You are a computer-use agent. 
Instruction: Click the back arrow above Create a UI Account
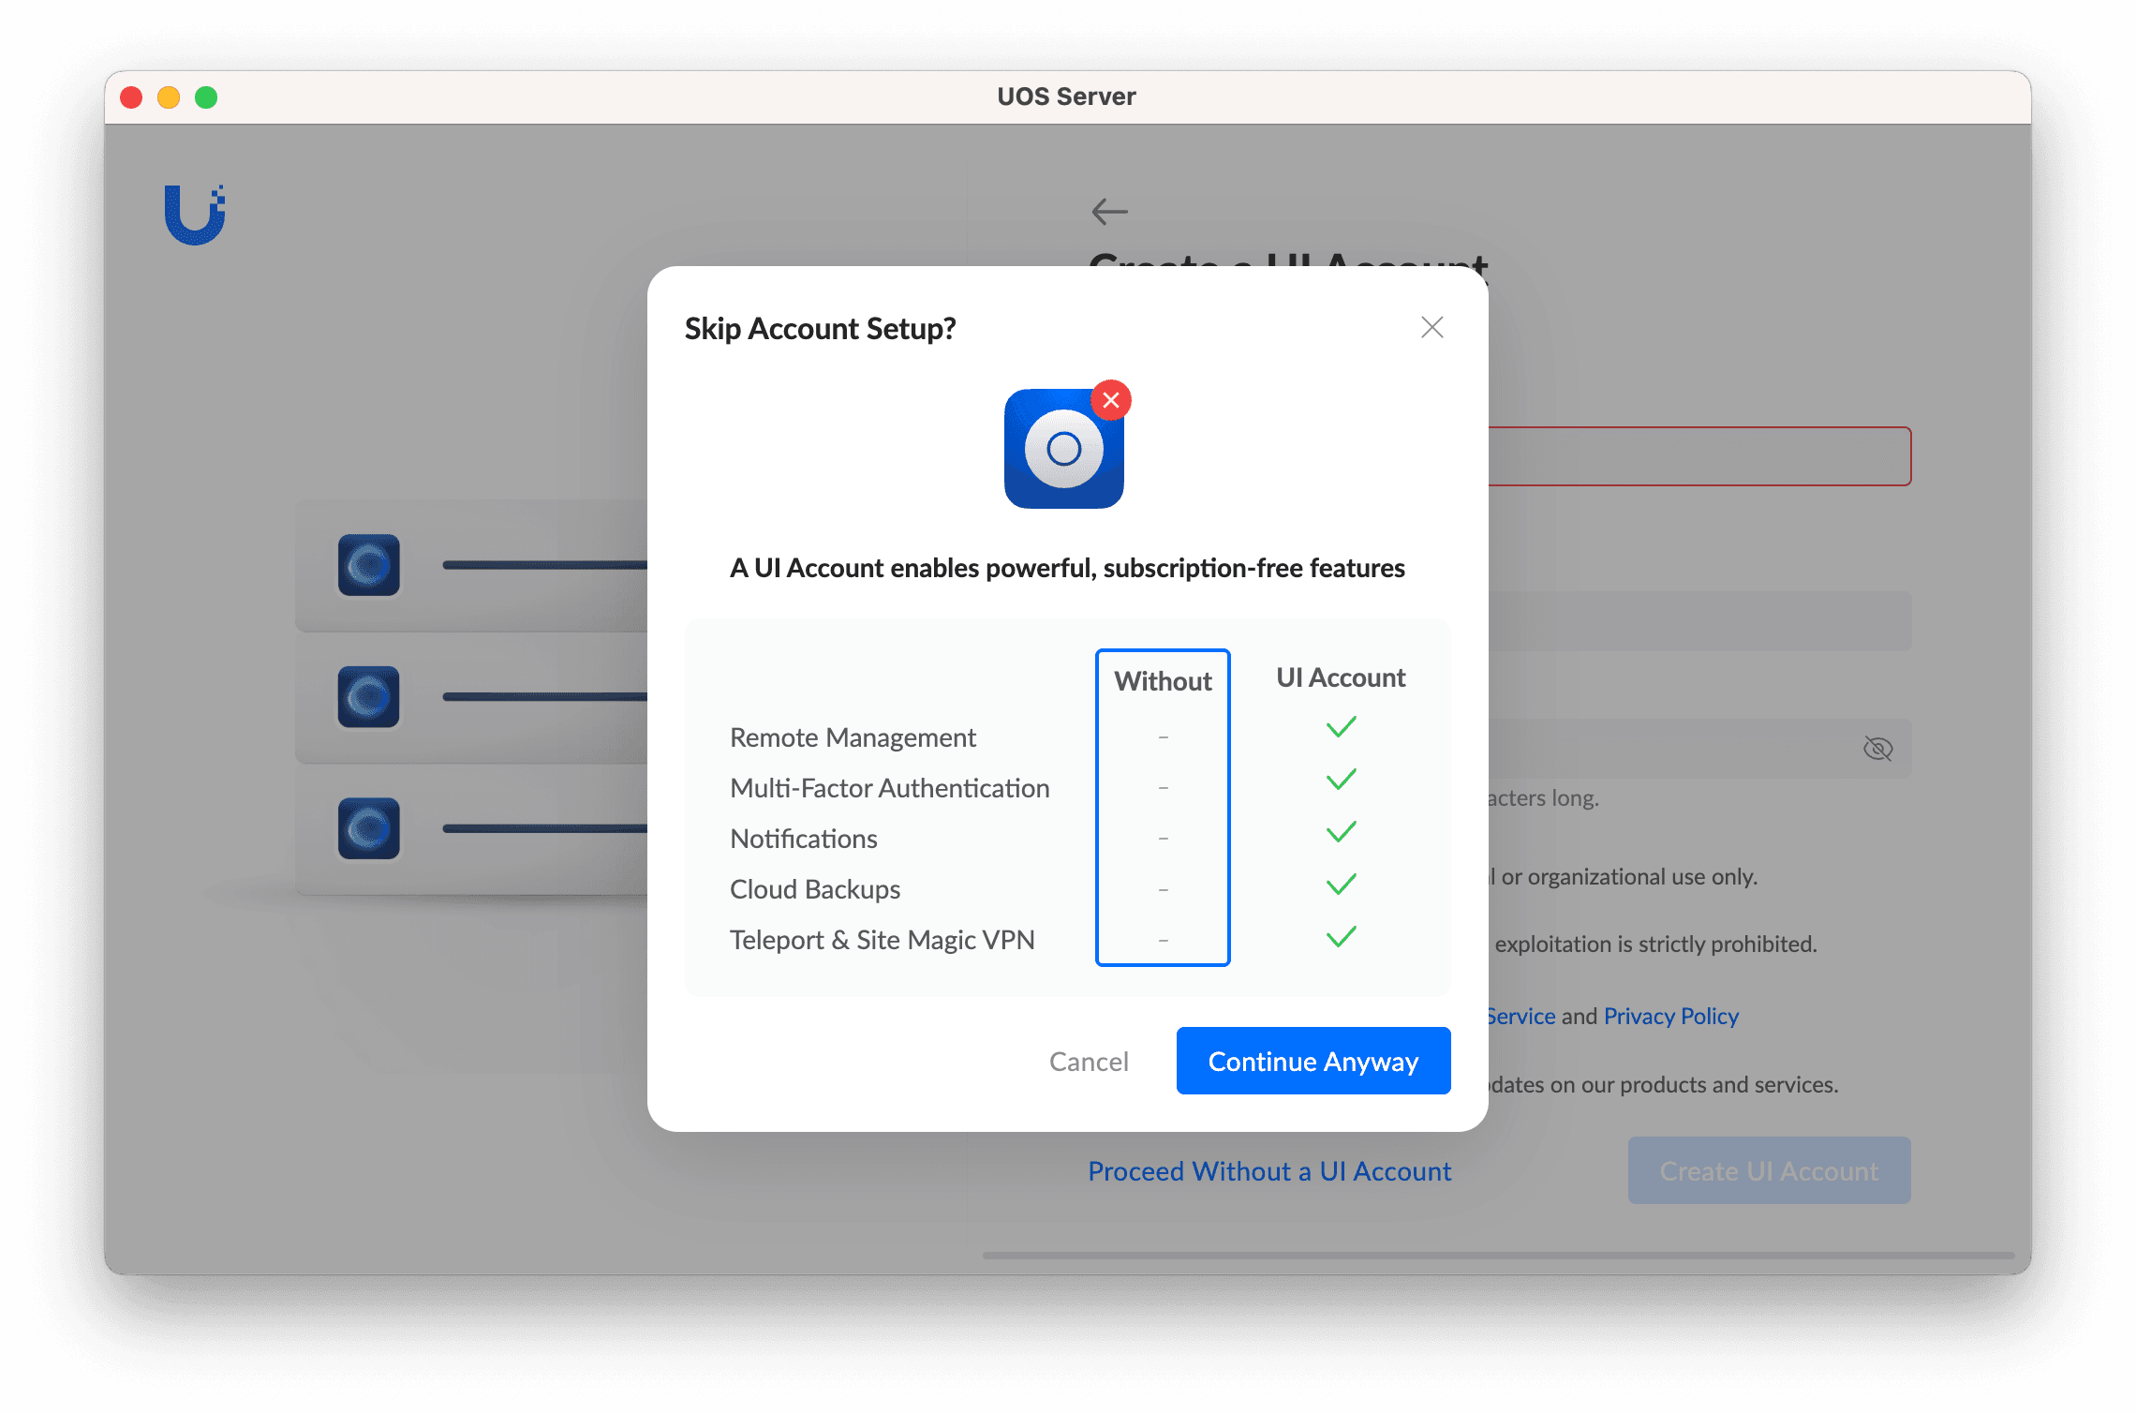pyautogui.click(x=1109, y=211)
